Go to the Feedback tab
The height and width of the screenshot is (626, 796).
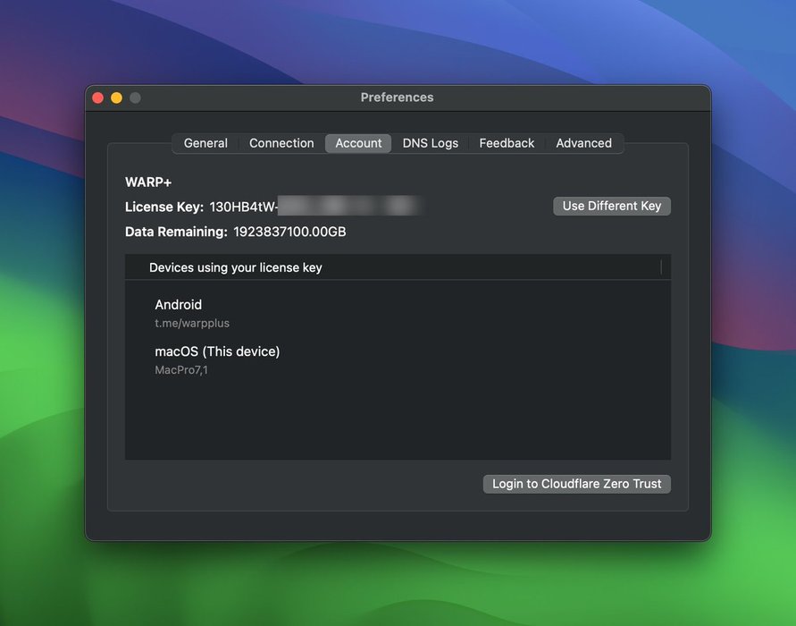coord(507,143)
